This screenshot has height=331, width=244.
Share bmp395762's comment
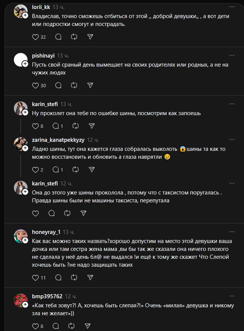point(87,326)
